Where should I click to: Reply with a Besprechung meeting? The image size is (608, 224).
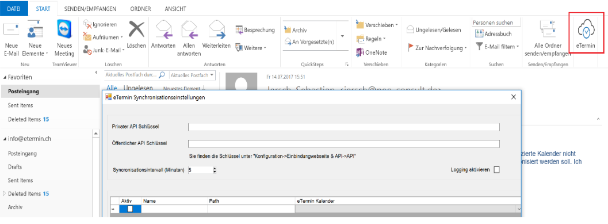[255, 30]
